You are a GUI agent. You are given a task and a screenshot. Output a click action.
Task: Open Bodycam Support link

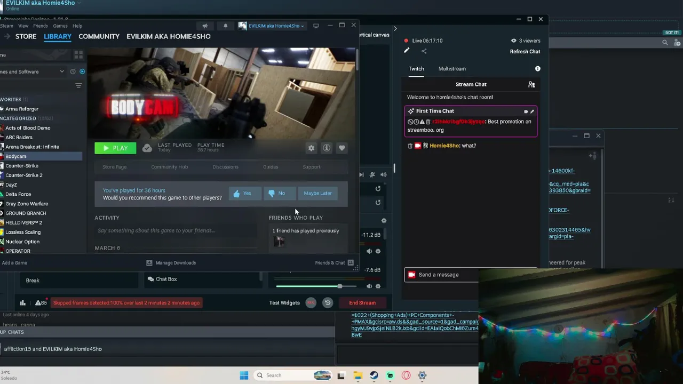312,167
